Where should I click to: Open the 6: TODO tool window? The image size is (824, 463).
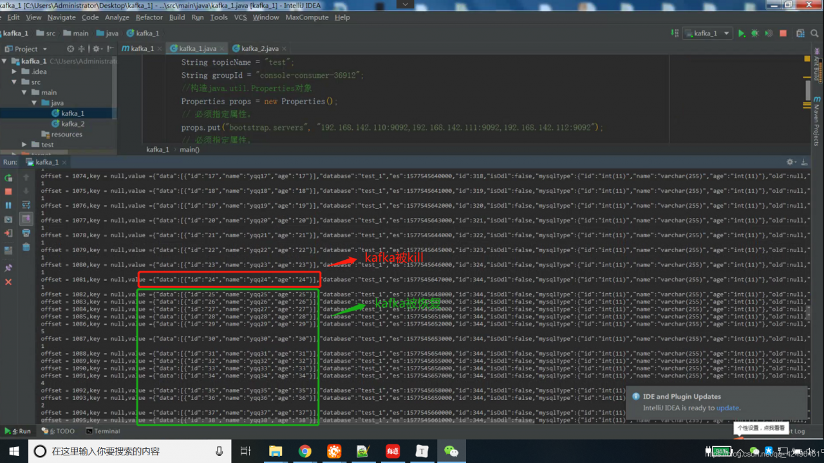click(59, 431)
